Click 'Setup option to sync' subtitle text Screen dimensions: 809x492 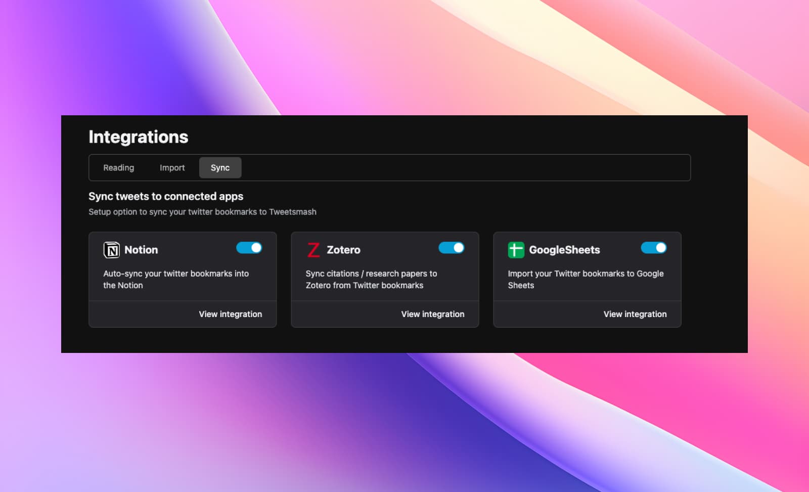tap(202, 212)
